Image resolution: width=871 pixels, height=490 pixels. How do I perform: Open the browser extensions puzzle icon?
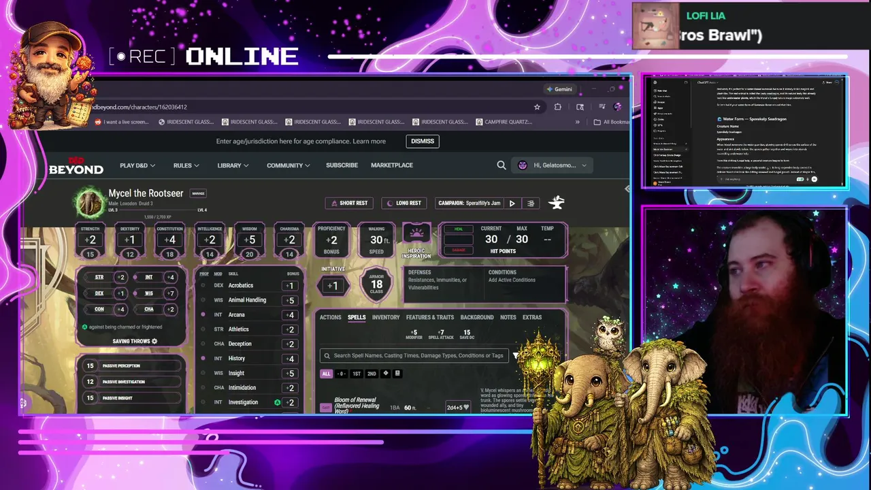pyautogui.click(x=558, y=107)
